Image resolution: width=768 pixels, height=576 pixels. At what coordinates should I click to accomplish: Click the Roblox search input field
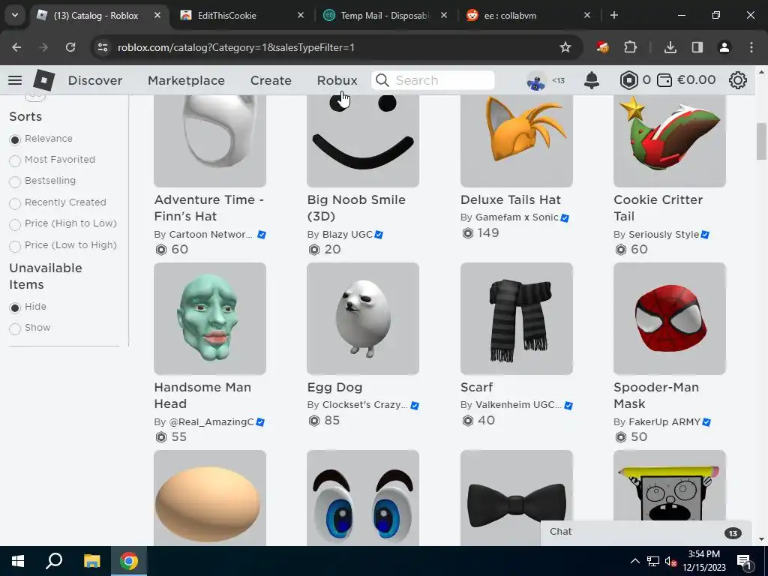433,80
